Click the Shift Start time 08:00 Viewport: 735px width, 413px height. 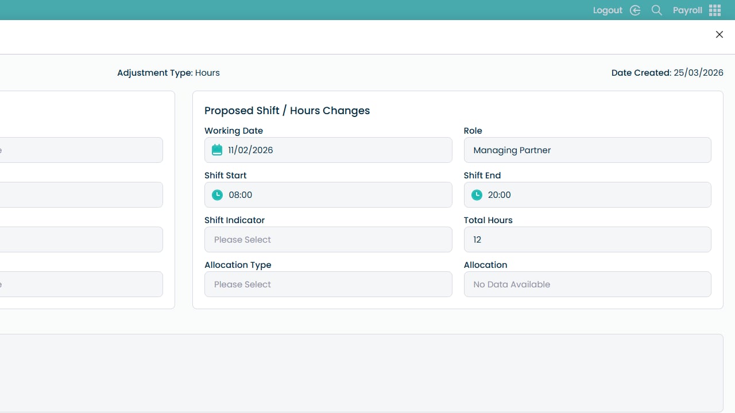pos(328,195)
